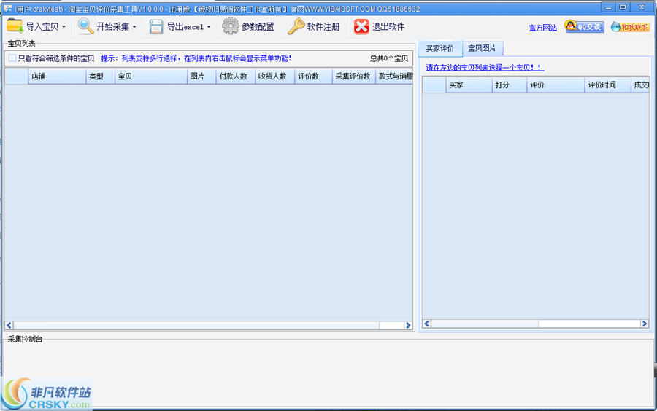This screenshot has height=411, width=657.
Task: Sort by 宝贝 column header
Action: coord(151,76)
